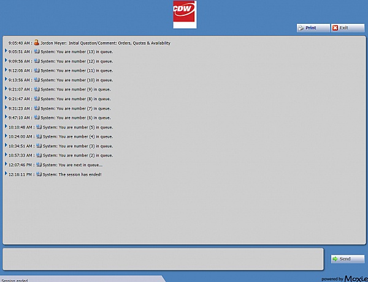Expand the 9:21:07 AM message arrow
Image resolution: width=368 pixels, height=282 pixels.
point(6,88)
